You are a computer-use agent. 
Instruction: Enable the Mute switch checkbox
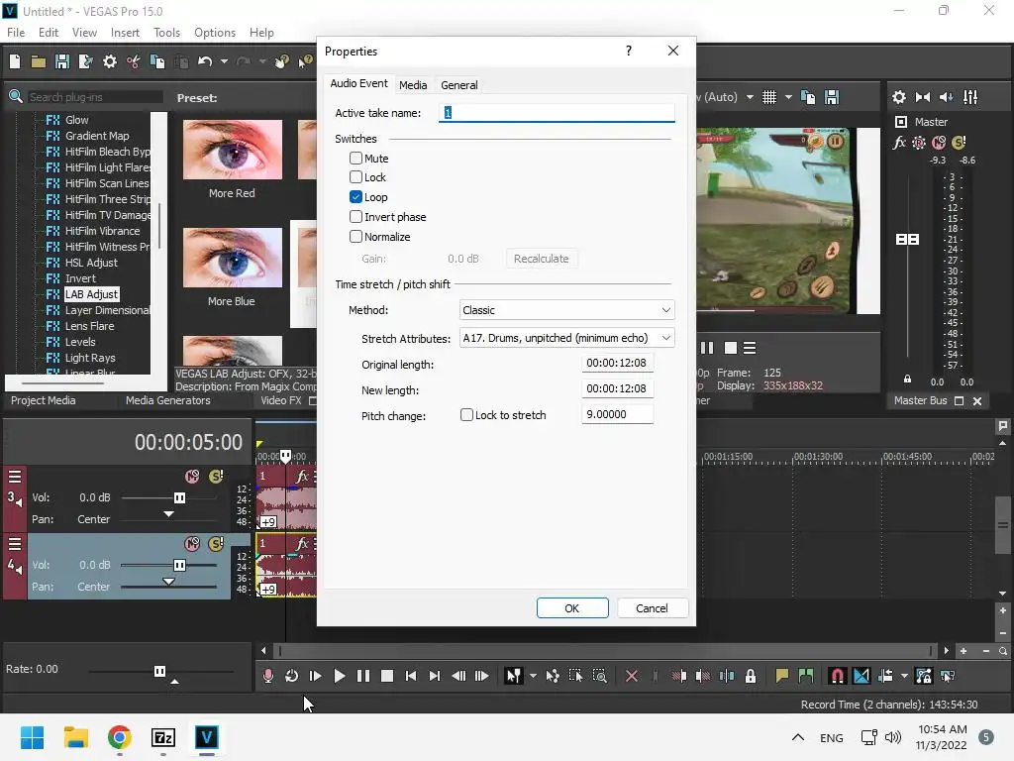tap(355, 158)
